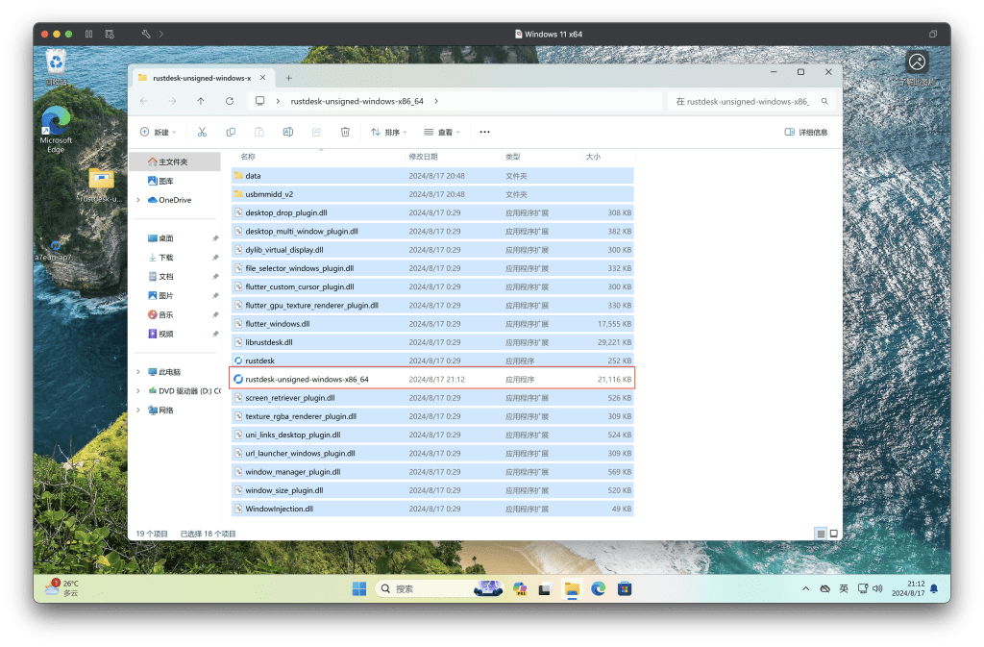
Task: Select the Cut icon in the toolbar
Action: 203,132
